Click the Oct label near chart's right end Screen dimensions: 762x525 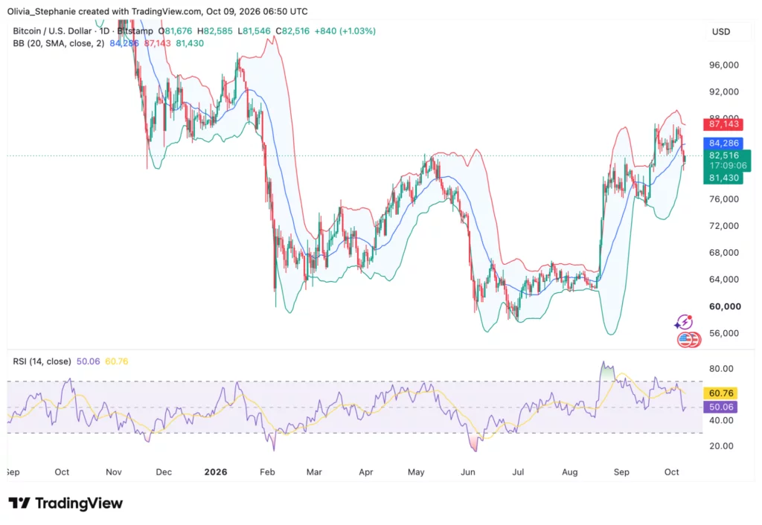click(672, 472)
